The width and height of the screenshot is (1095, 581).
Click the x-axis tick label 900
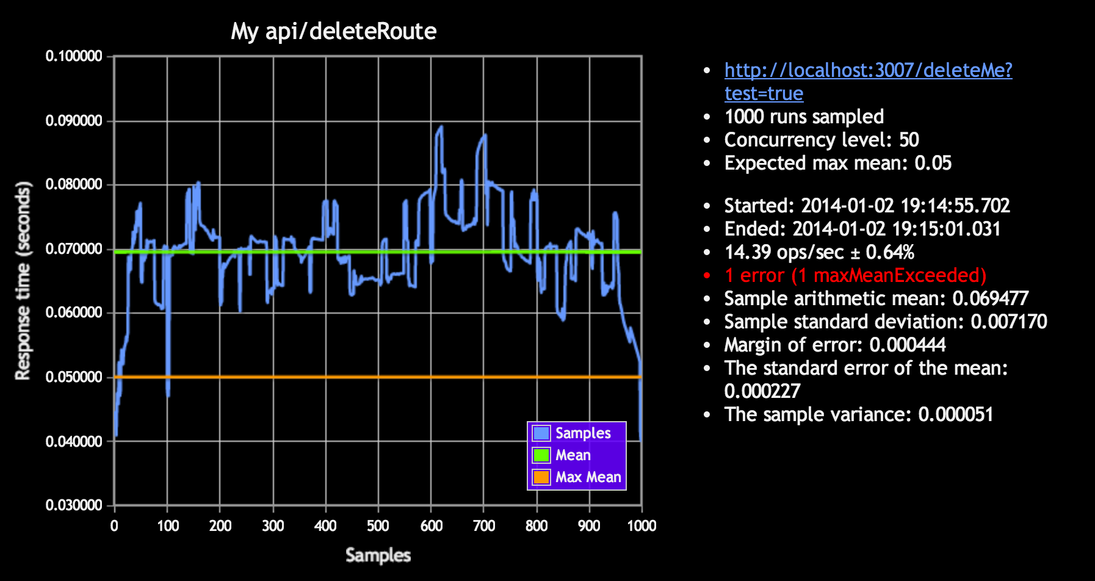click(x=589, y=525)
